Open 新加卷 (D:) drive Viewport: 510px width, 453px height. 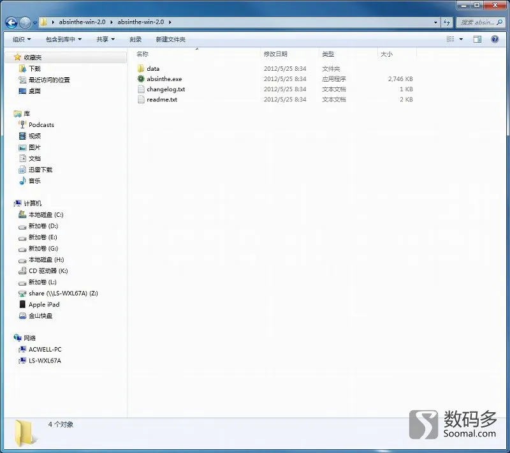click(x=43, y=226)
